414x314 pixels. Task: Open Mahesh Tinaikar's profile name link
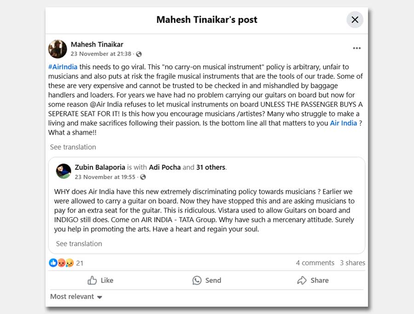97,45
